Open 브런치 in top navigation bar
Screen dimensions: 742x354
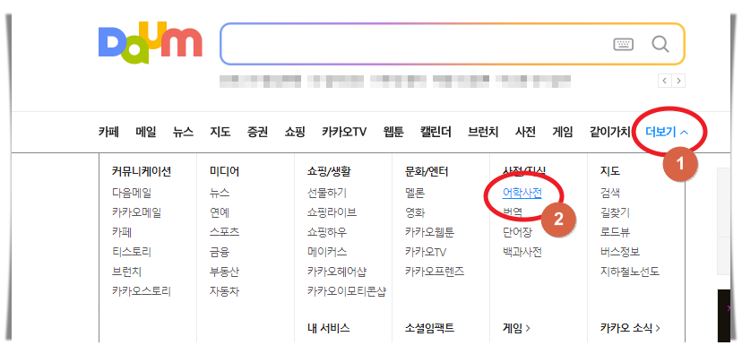pos(483,132)
